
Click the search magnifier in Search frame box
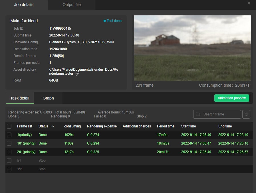tap(198, 114)
